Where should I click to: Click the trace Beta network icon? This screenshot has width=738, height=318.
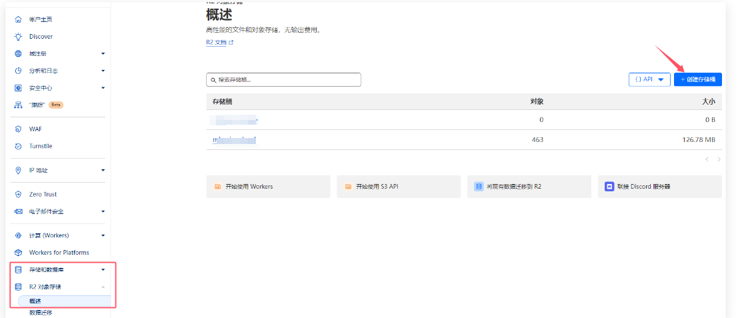pyautogui.click(x=19, y=105)
